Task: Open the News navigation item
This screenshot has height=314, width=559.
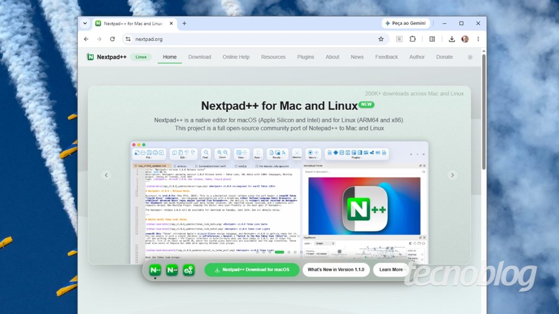Action: coord(357,57)
